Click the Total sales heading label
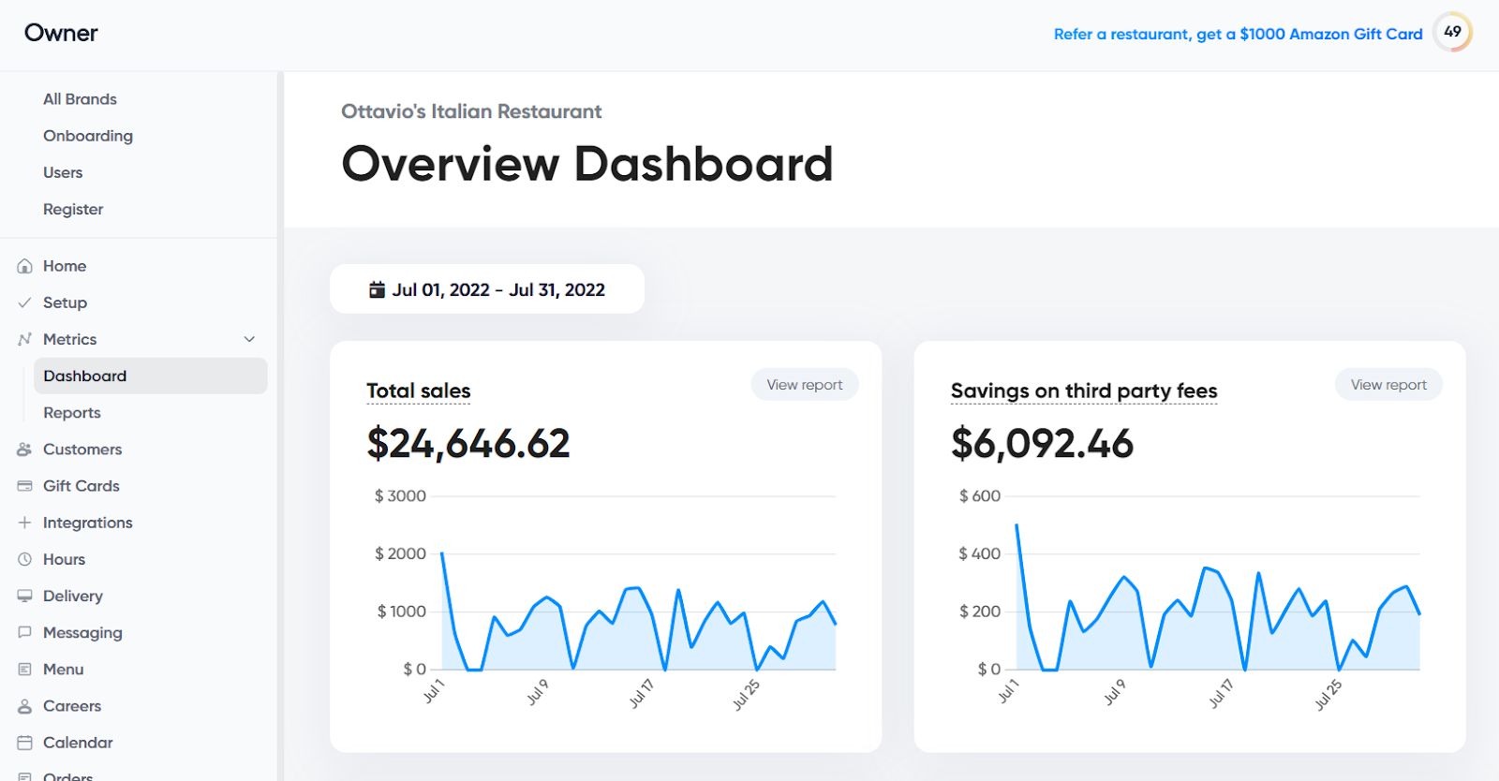The image size is (1499, 781). (419, 390)
